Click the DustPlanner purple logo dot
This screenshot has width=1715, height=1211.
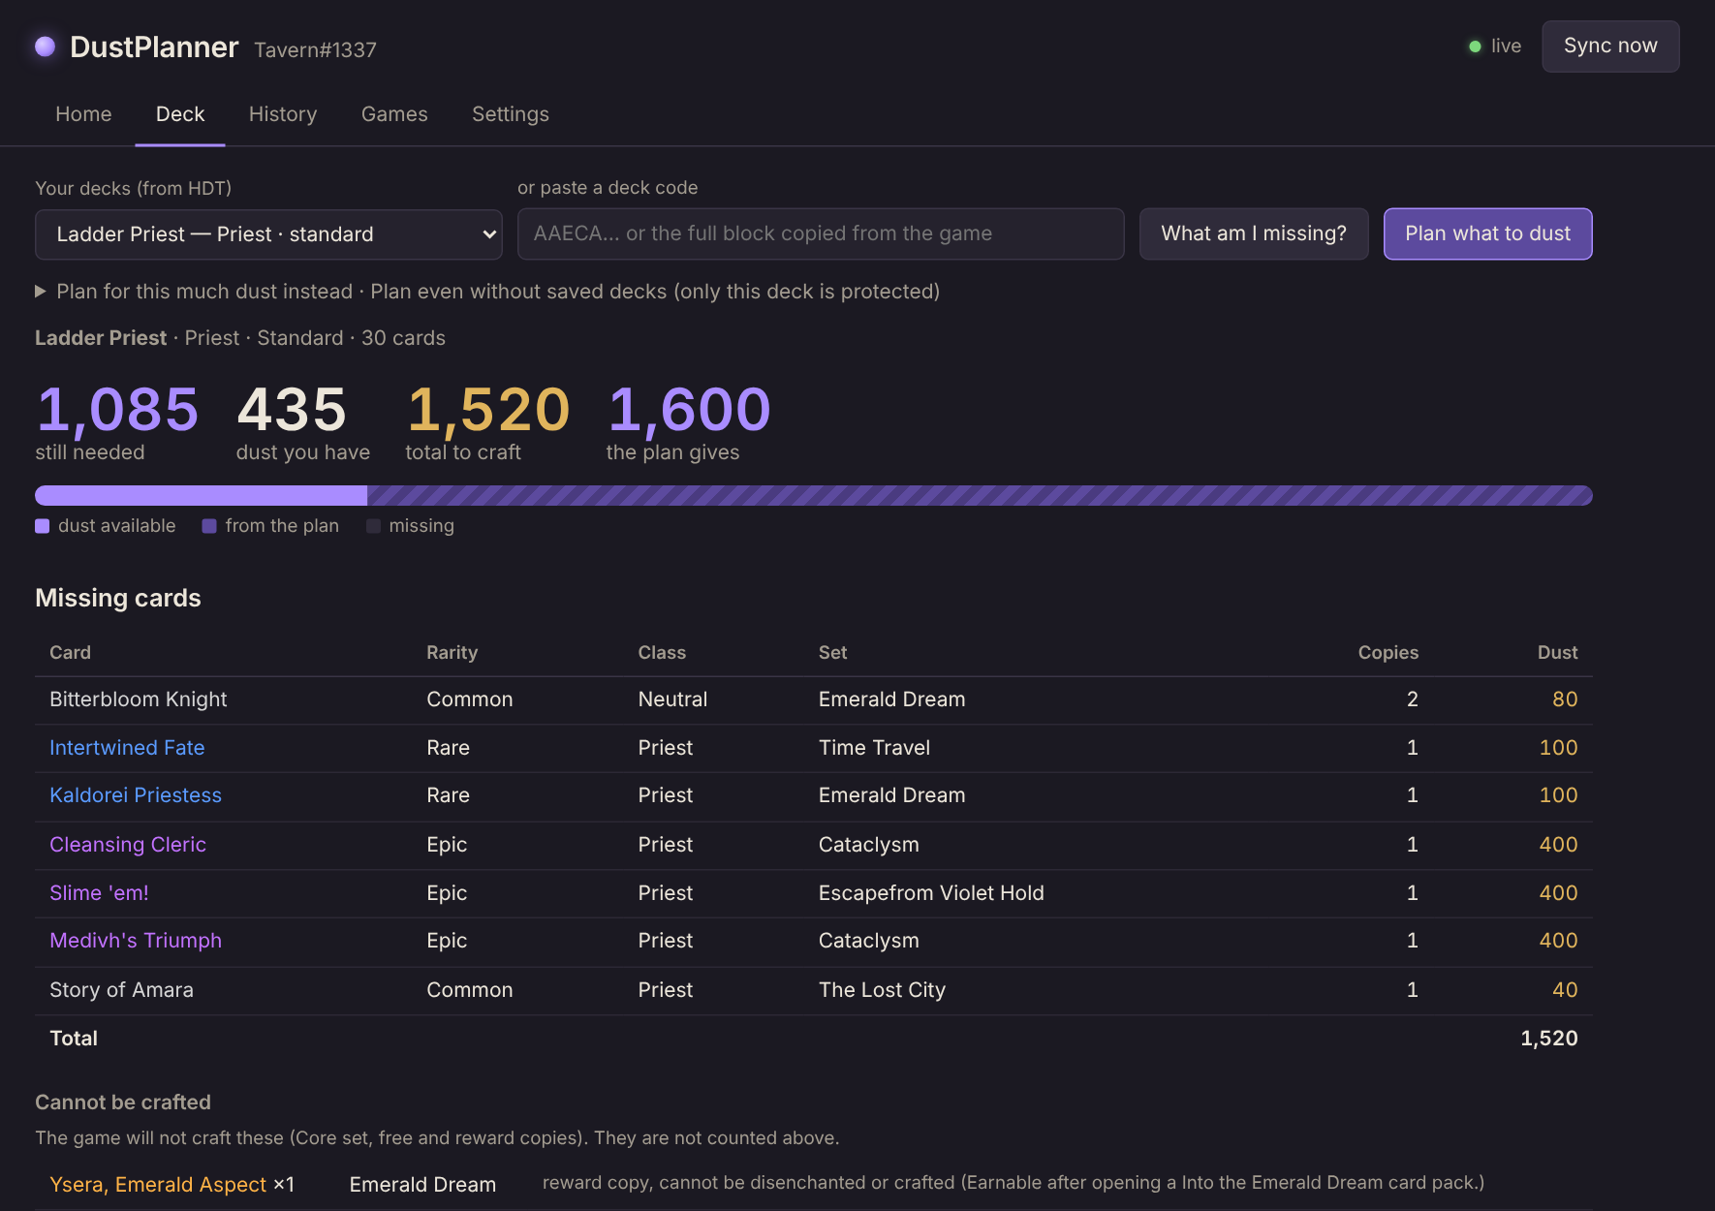(x=45, y=47)
